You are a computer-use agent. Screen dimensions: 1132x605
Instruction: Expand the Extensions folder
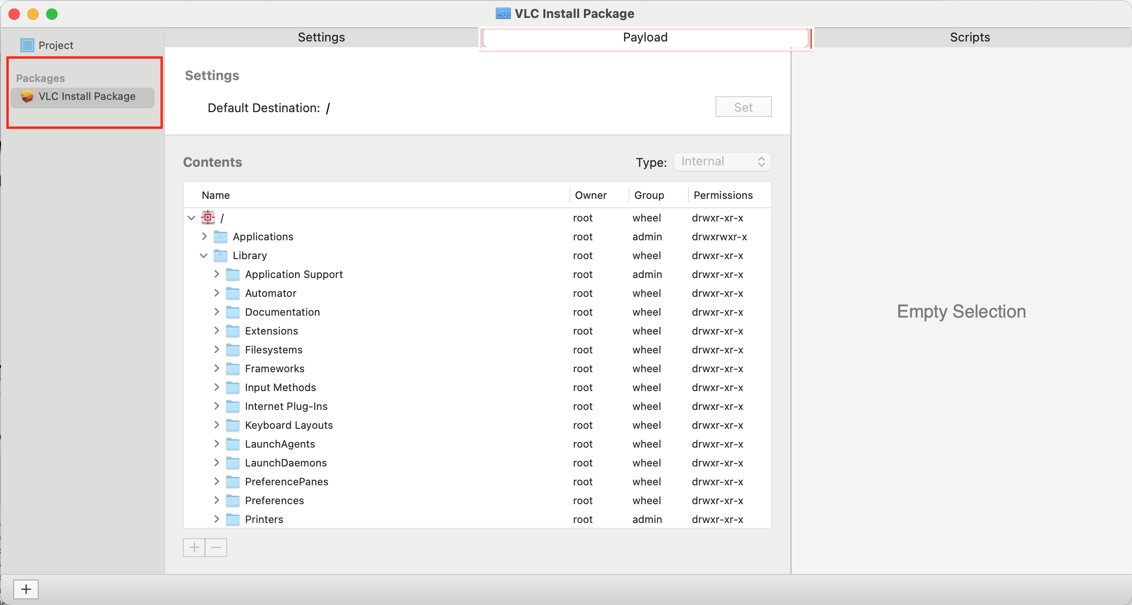tap(216, 330)
